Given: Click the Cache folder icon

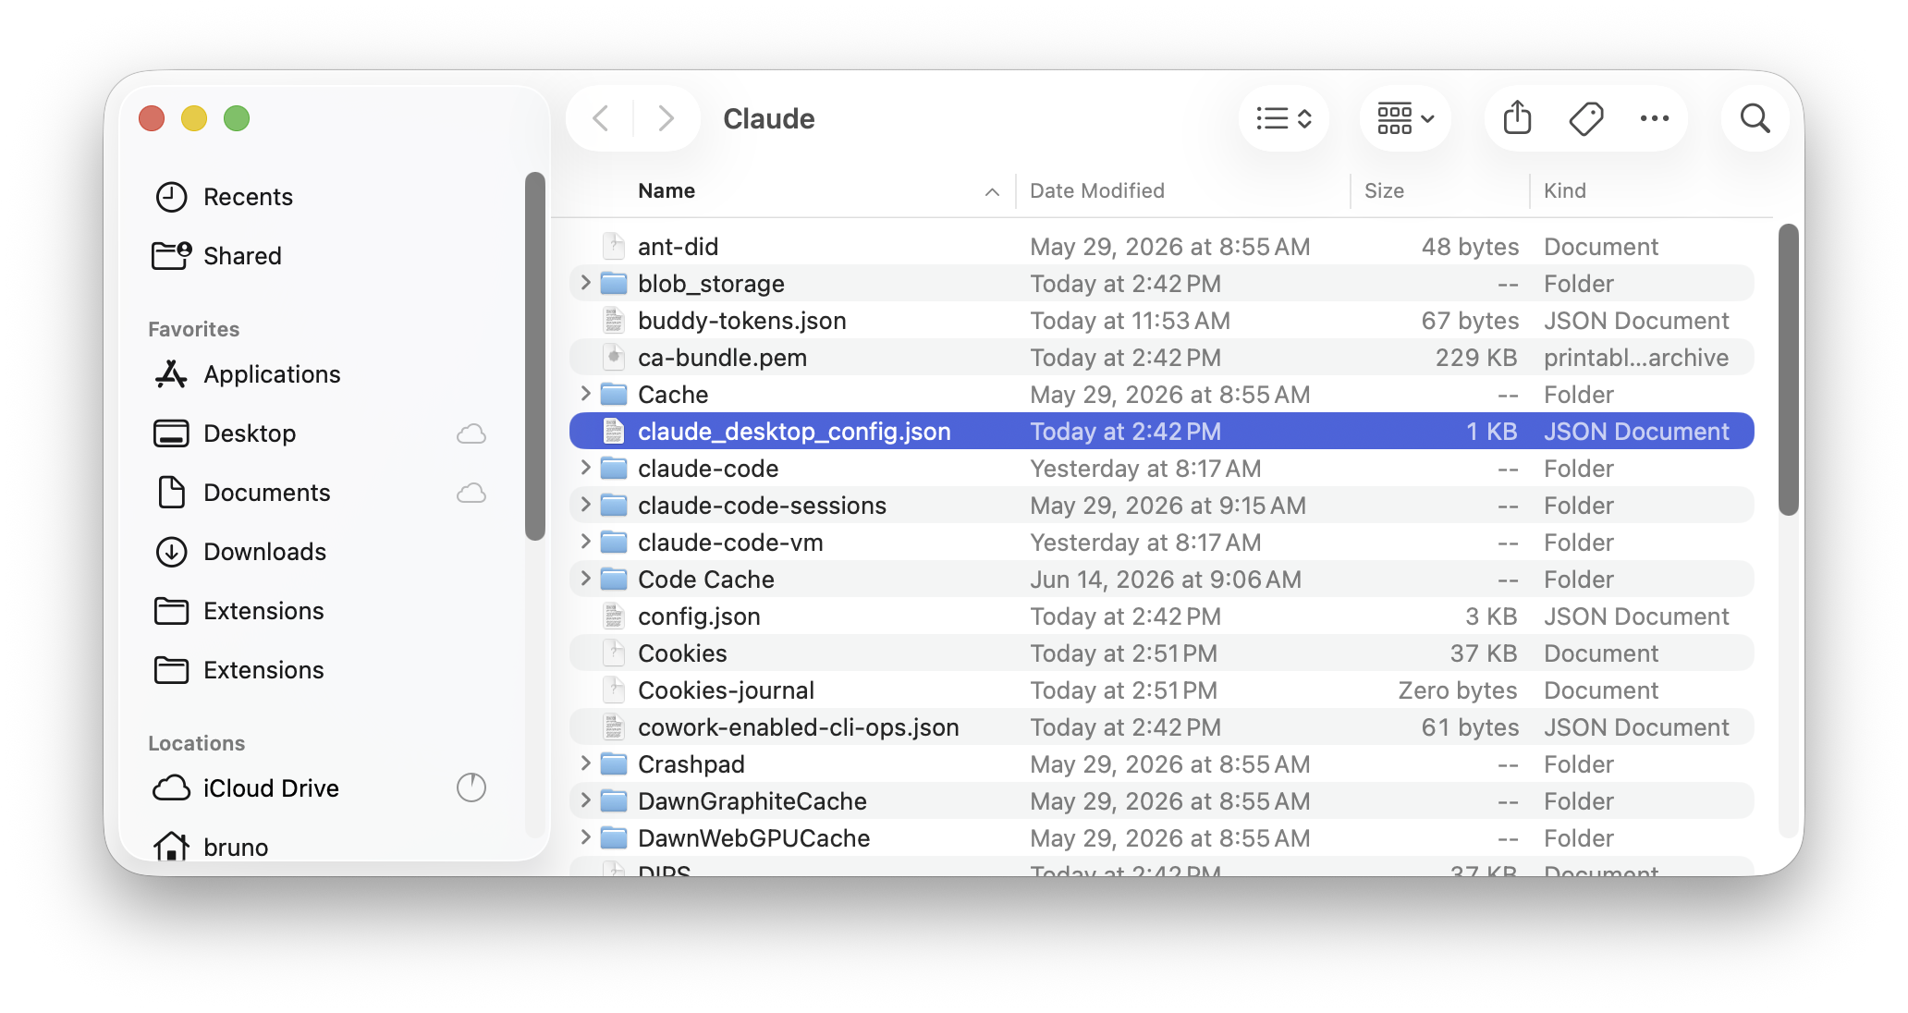Looking at the screenshot, I should click(x=614, y=394).
